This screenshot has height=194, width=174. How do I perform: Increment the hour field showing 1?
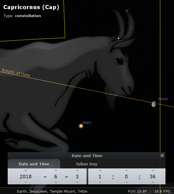(100, 170)
